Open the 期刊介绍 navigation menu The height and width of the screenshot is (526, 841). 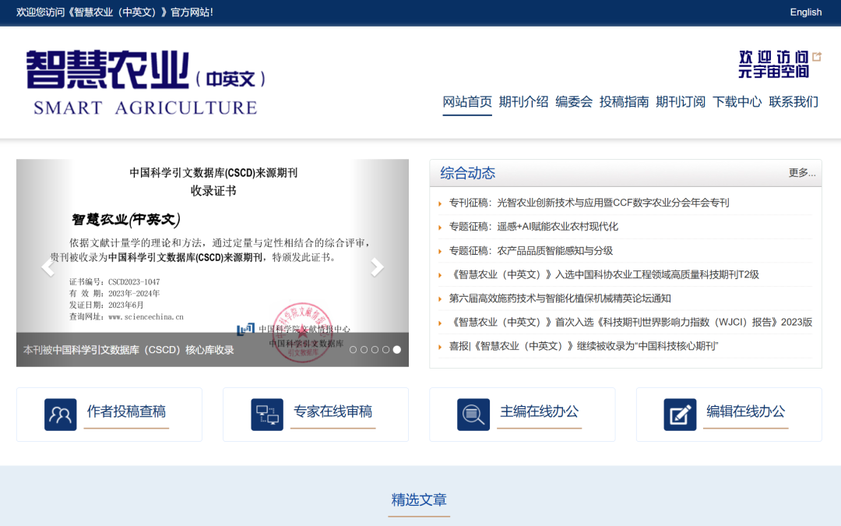pos(523,101)
